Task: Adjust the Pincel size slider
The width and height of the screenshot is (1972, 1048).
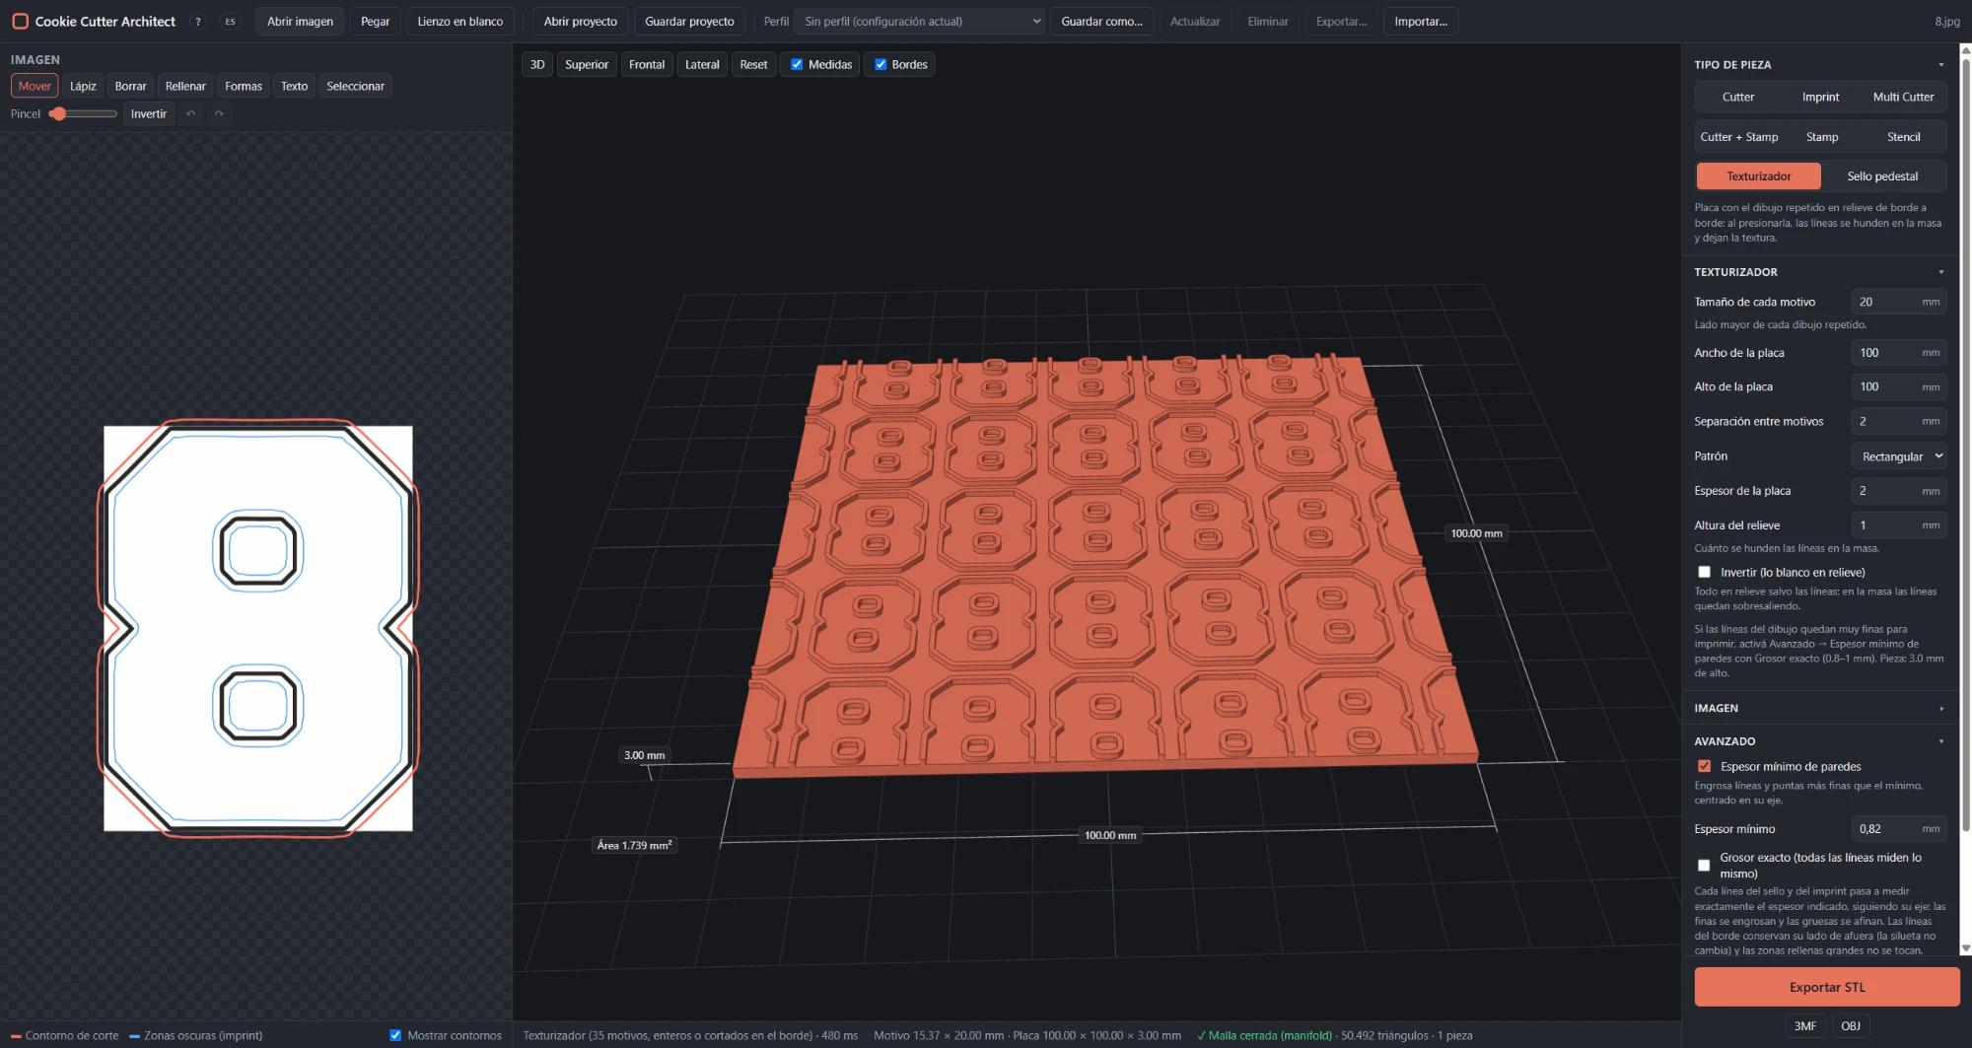Action: pos(83,114)
